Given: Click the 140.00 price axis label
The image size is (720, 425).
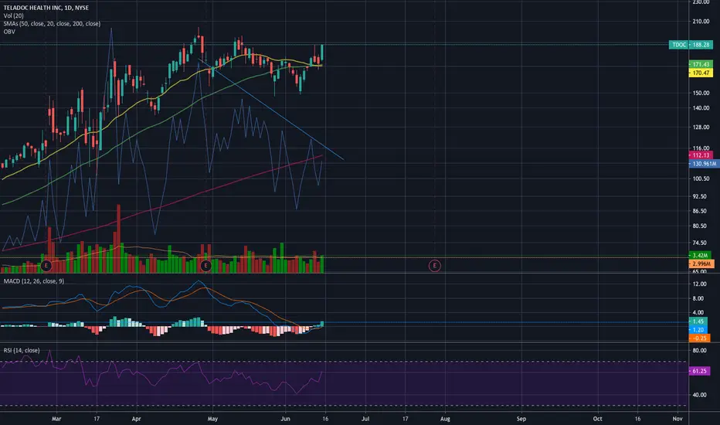Looking at the screenshot, I should (701, 108).
